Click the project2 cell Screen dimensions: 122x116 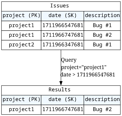(21, 45)
